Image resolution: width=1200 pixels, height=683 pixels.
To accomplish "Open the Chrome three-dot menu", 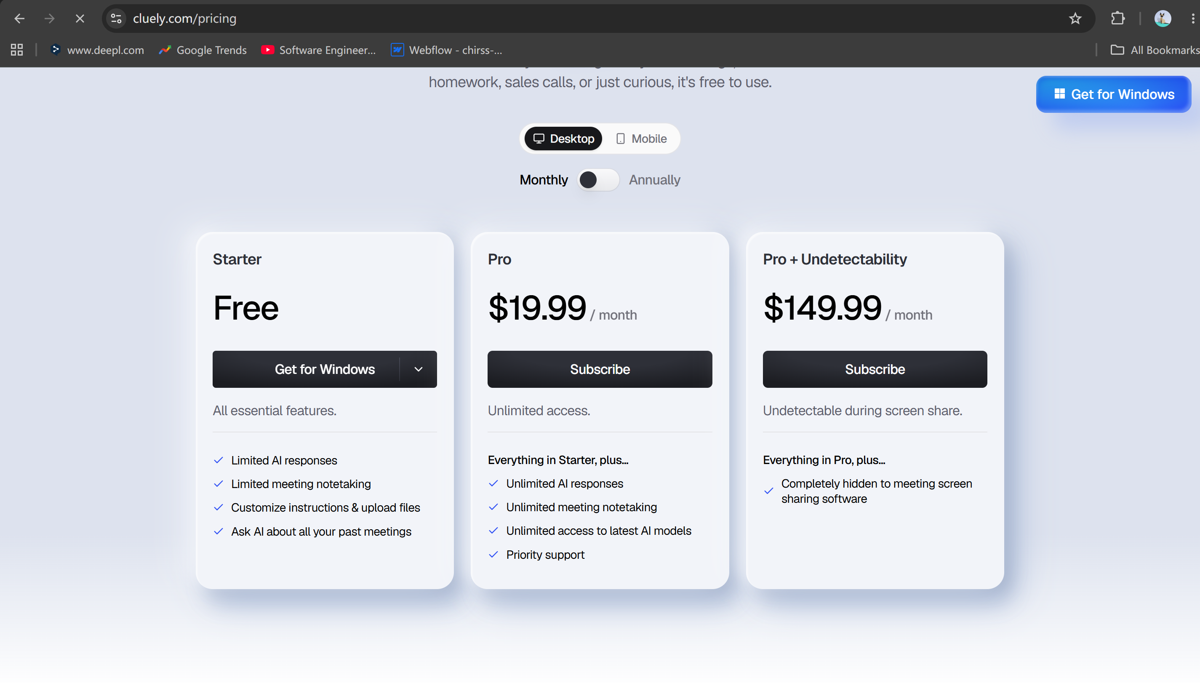I will (x=1192, y=19).
